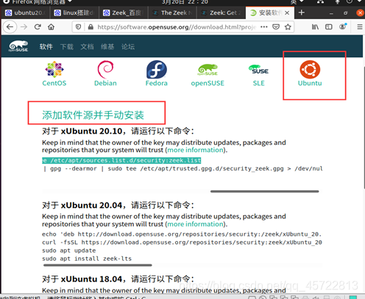The width and height of the screenshot is (365, 299).
Task: Click the 对于 xUbuntu 18.04 heading
Action: click(x=118, y=279)
